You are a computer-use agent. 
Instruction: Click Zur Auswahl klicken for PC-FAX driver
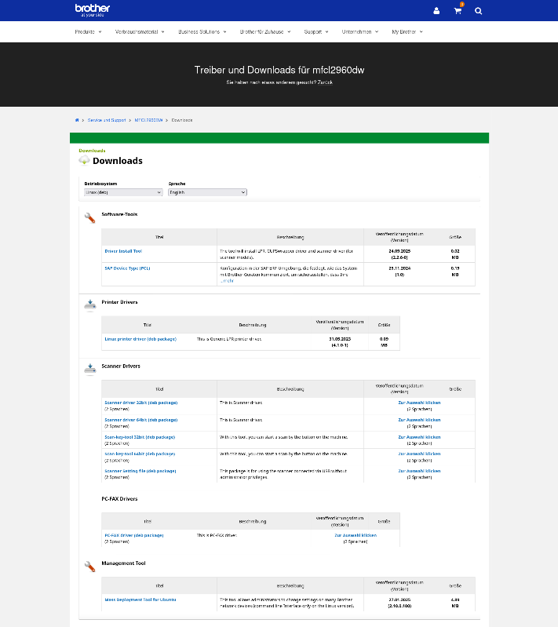click(356, 535)
